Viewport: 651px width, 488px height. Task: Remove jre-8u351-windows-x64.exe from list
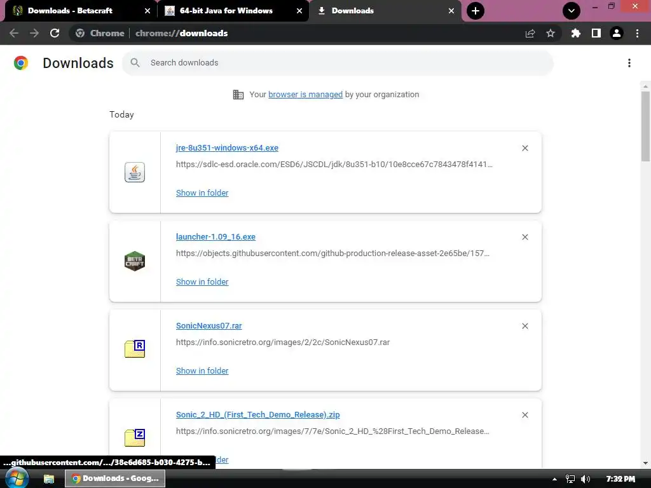(524, 148)
